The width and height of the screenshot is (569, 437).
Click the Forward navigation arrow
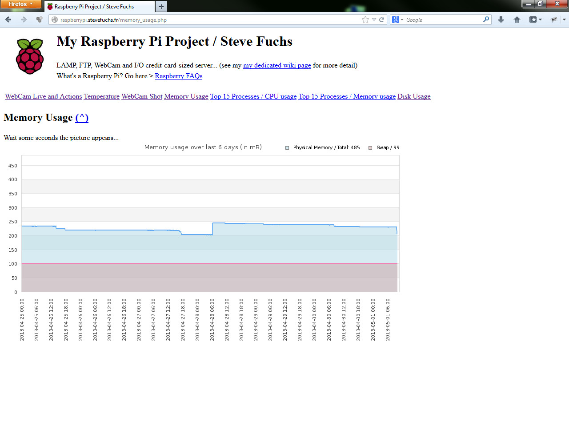(x=24, y=20)
